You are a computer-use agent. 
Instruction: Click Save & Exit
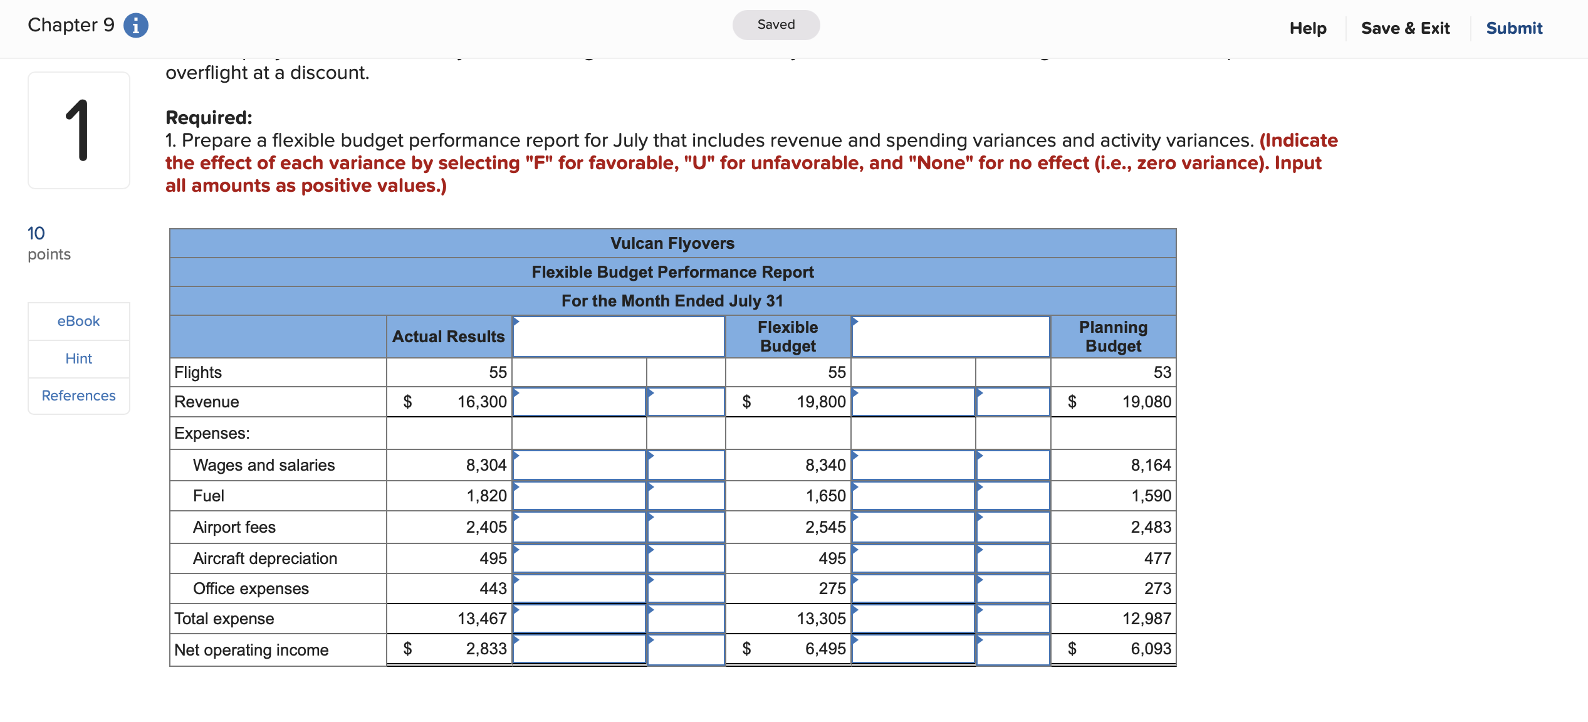(x=1405, y=28)
